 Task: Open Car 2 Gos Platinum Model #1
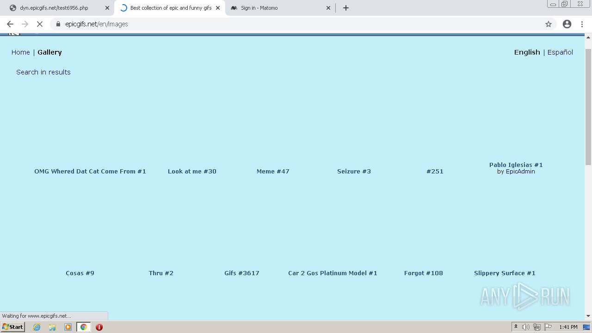click(x=333, y=273)
